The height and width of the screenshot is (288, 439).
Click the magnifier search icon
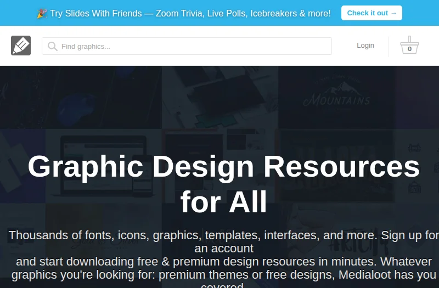pos(52,46)
